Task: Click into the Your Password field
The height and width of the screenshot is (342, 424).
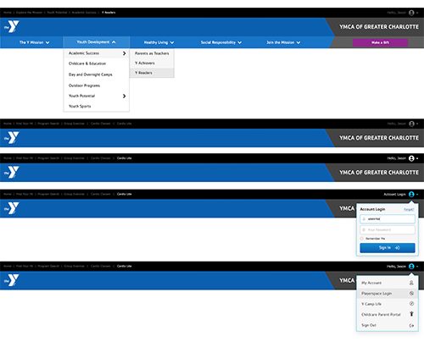Action: 388,229
